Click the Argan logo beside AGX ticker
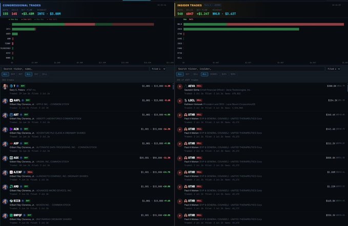 point(11,158)
